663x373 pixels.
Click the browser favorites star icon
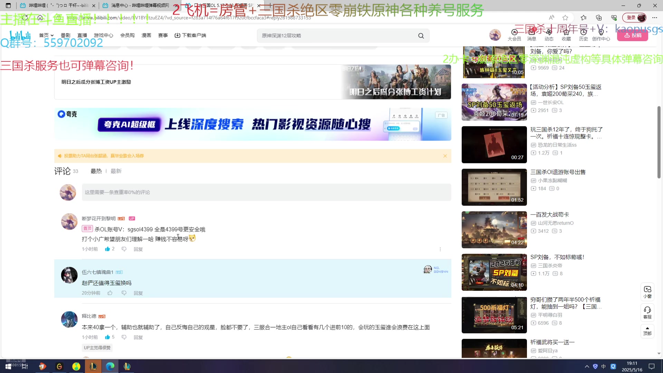[565, 18]
